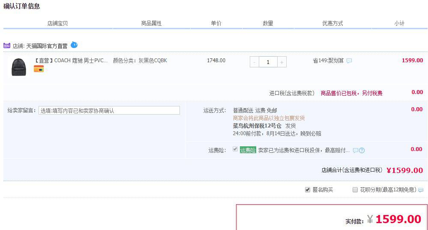Uncheck the 匿名购买 anonymous purchase checkbox
Screen dimensions: 428x230
[308, 190]
